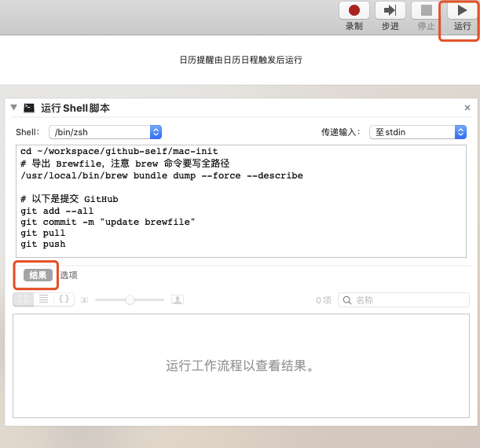Click the brew bundle dump command line
Screen dimensions: 480x448
[162, 176]
